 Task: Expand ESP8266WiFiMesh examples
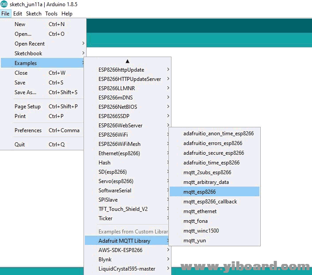pyautogui.click(x=127, y=144)
